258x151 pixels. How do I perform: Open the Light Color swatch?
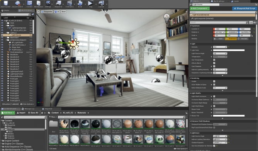click(229, 50)
